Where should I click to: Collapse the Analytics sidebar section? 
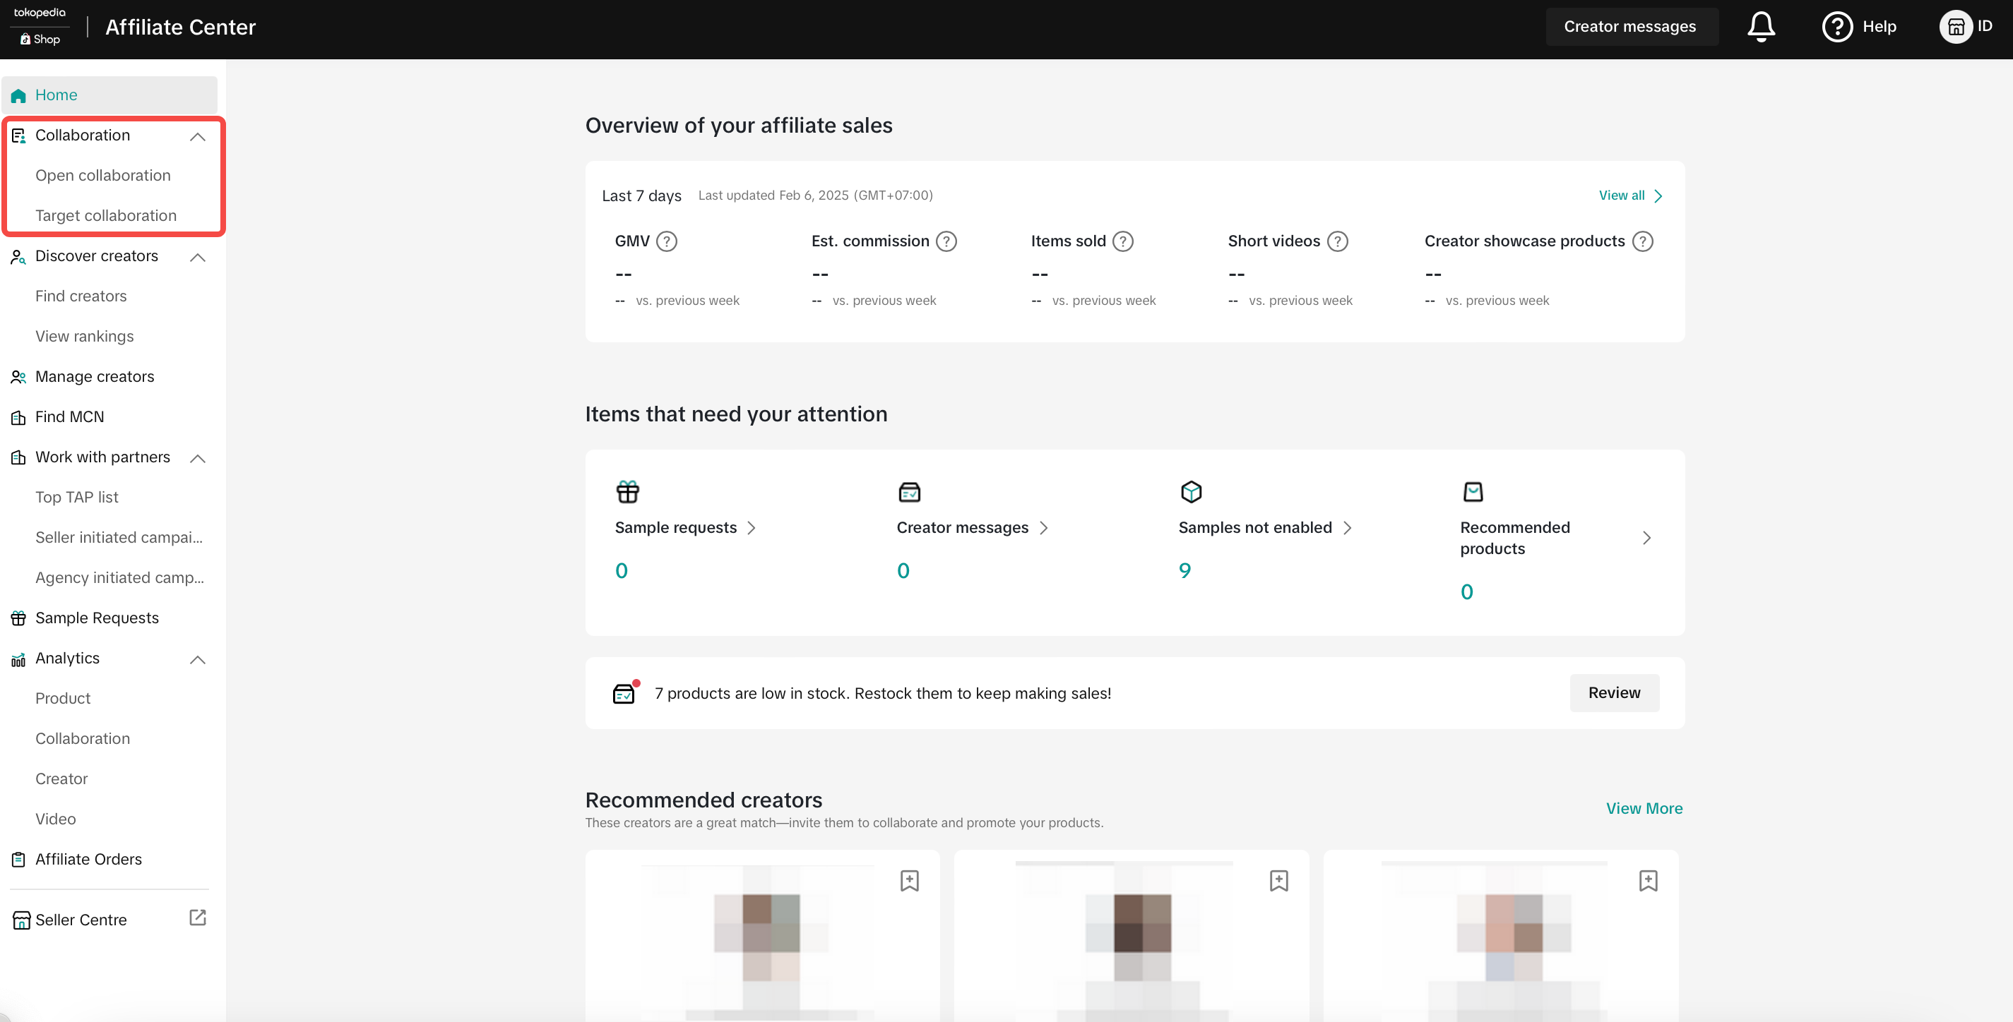(x=198, y=659)
